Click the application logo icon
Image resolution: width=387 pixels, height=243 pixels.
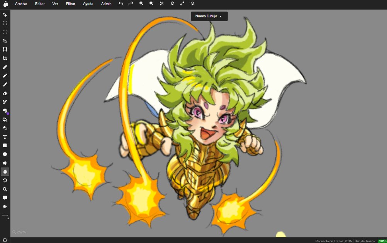click(x=5, y=4)
